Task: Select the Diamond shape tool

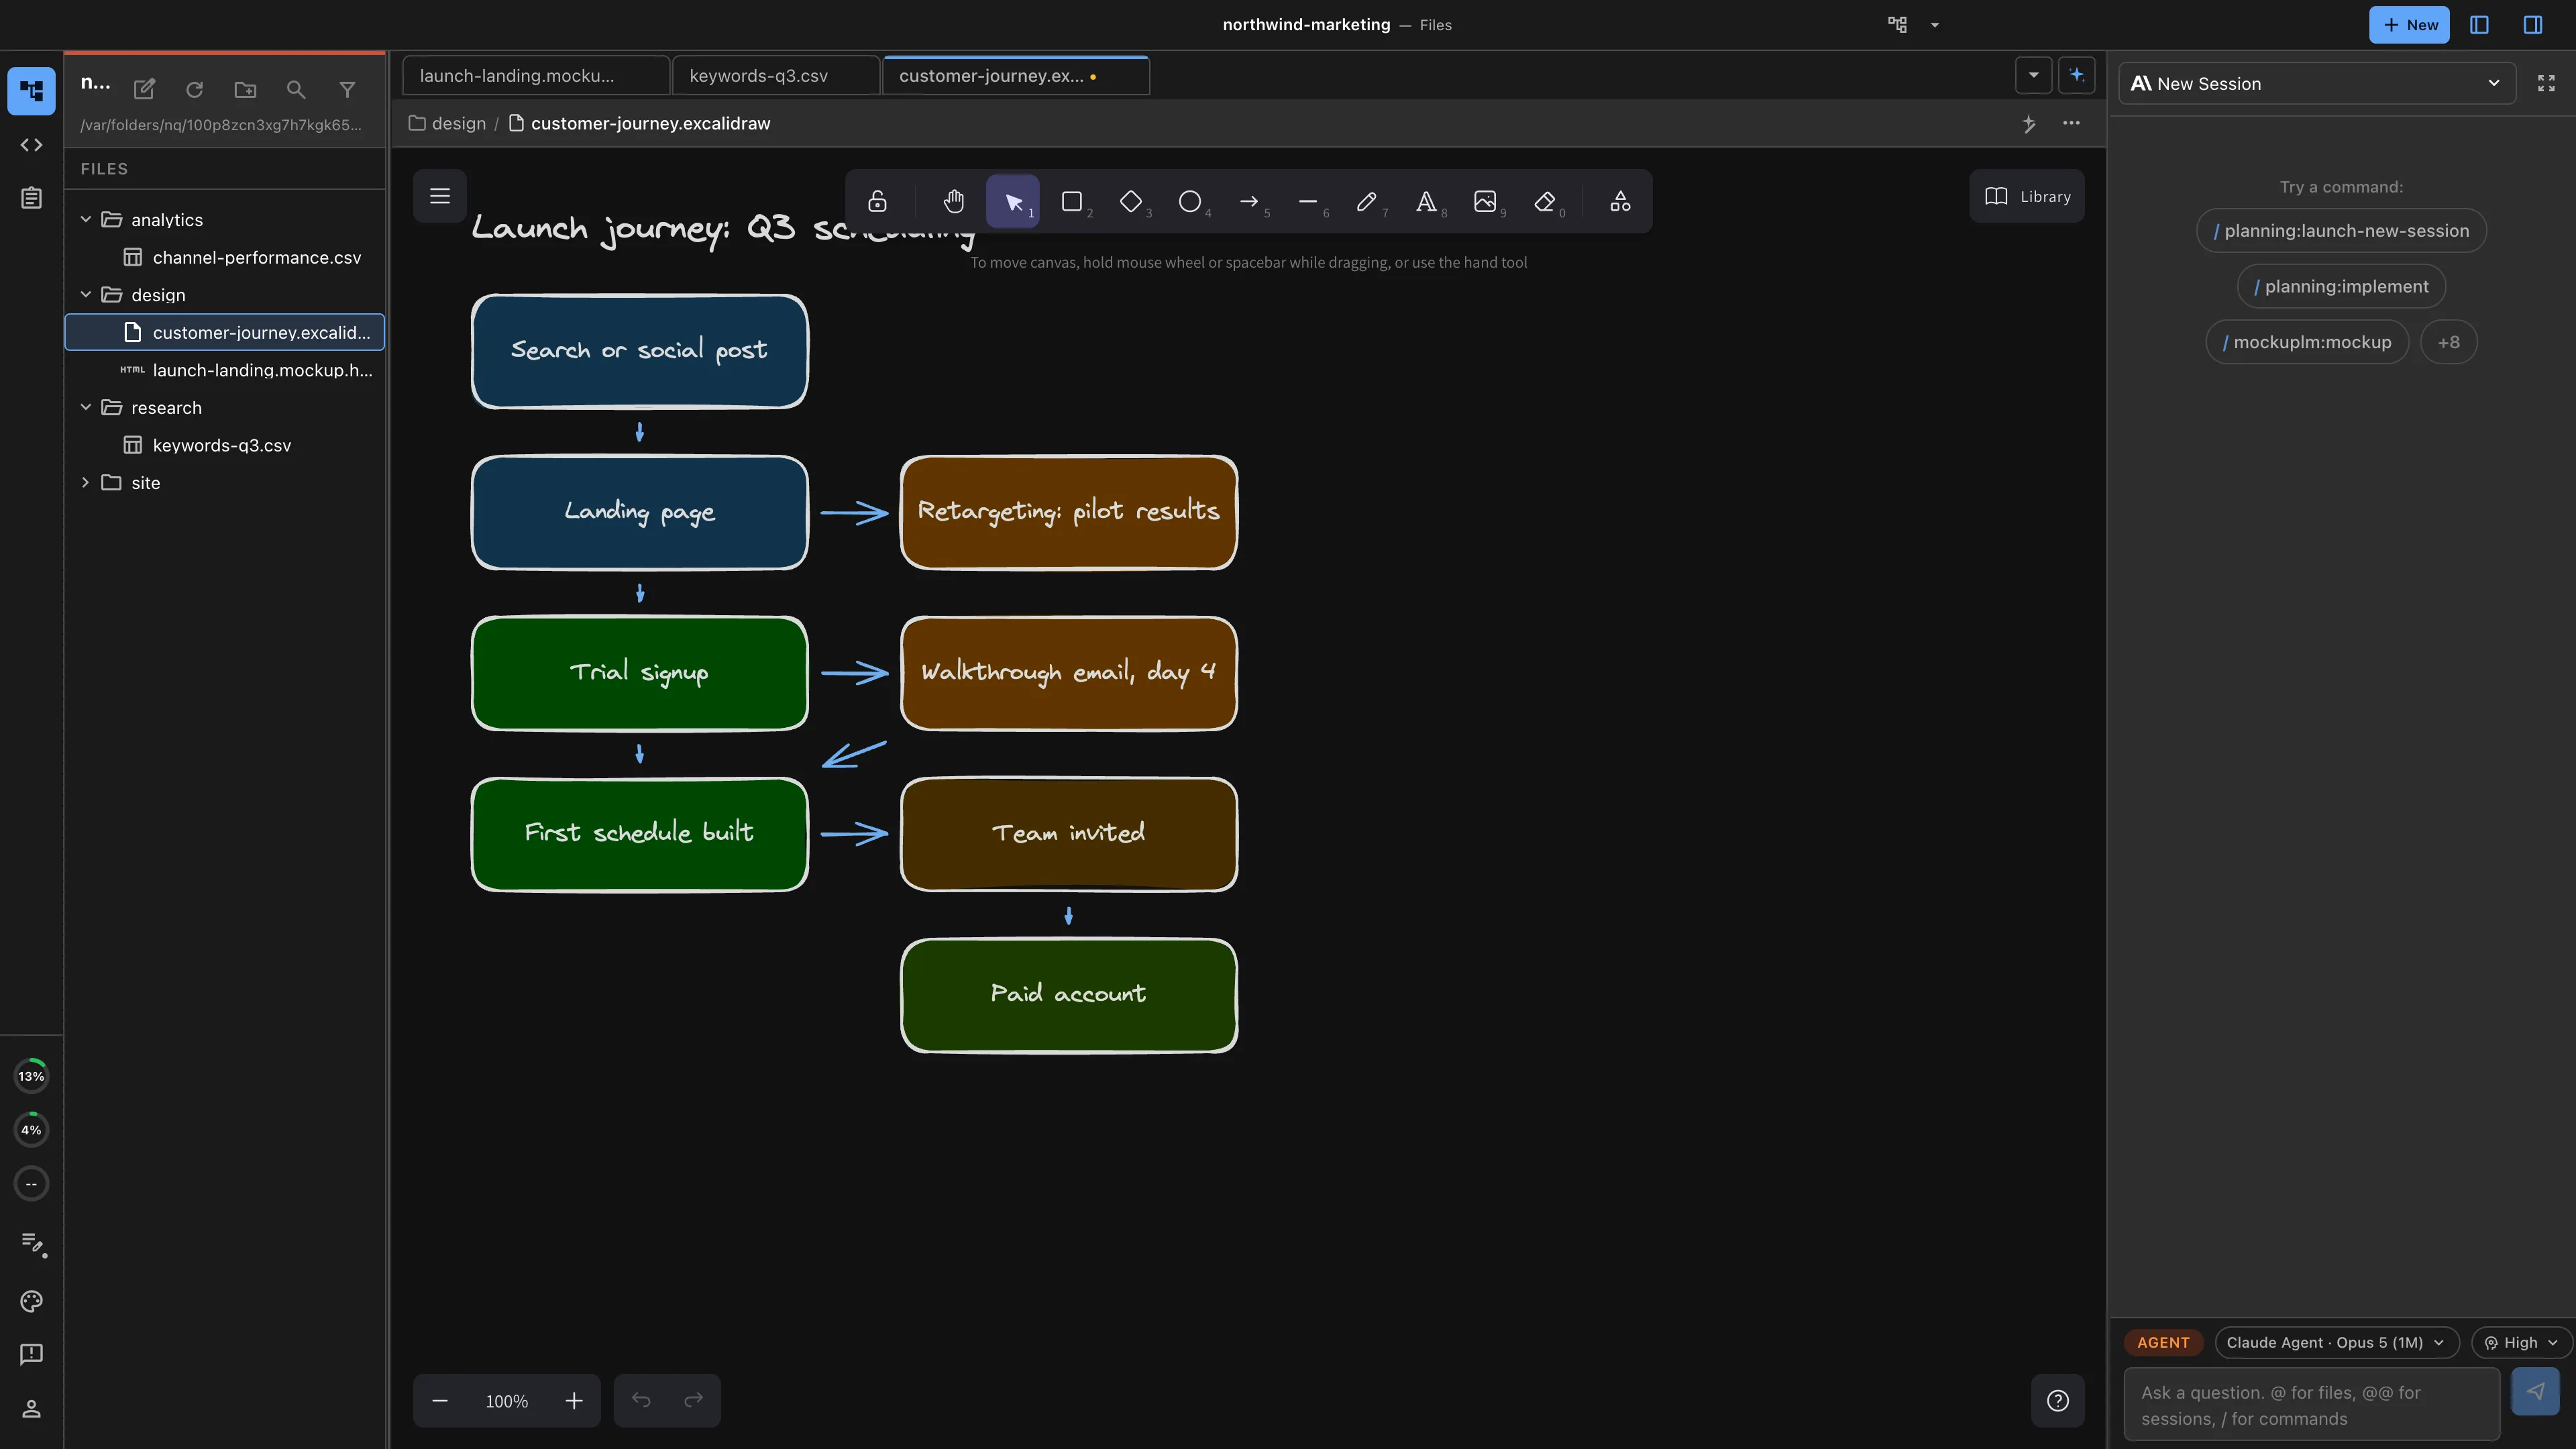Action: pos(1131,201)
